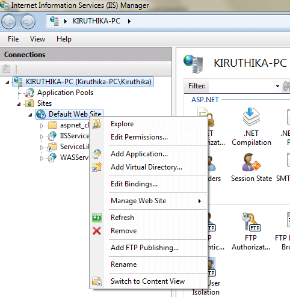Click the large KIRUTHIKA-PC server icon heading
The image size is (290, 297).
194,64
